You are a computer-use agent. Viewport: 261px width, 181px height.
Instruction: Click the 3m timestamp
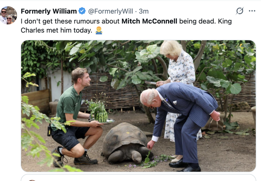point(144,11)
